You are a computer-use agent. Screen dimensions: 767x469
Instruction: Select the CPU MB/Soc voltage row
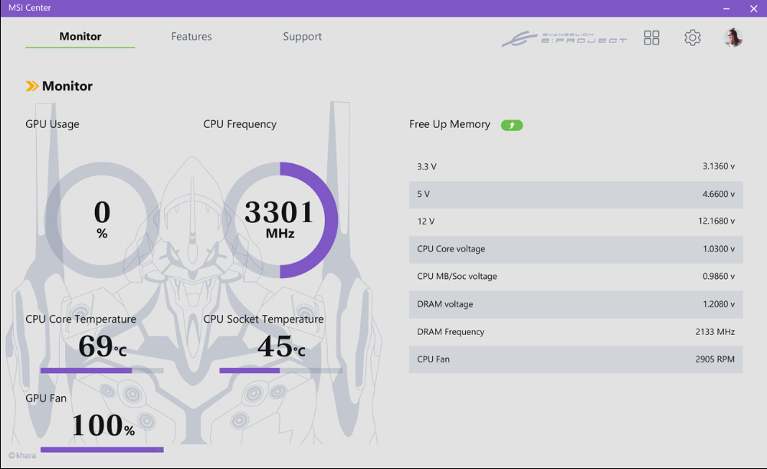pos(575,277)
